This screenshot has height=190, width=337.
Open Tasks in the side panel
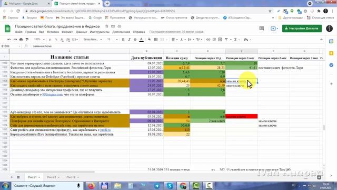pyautogui.click(x=331, y=65)
